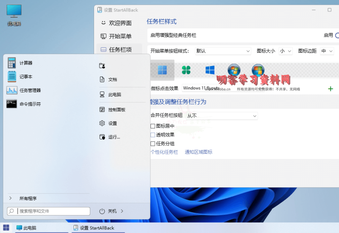Open Task Manager (任务管理器) entry
Screen dimensions: 339x233
[x=24, y=90]
